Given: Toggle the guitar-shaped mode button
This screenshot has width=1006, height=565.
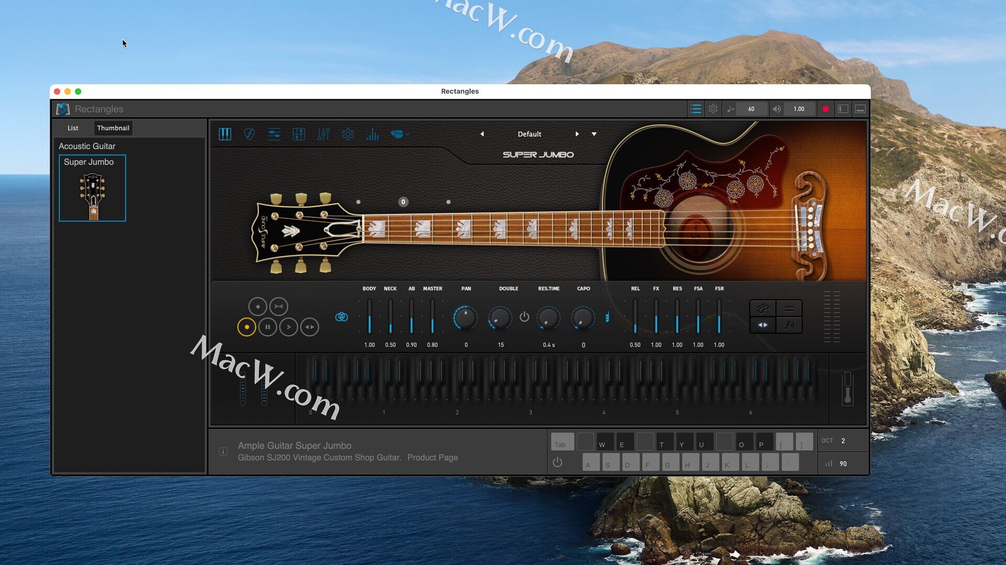Looking at the screenshot, I should point(763,308).
